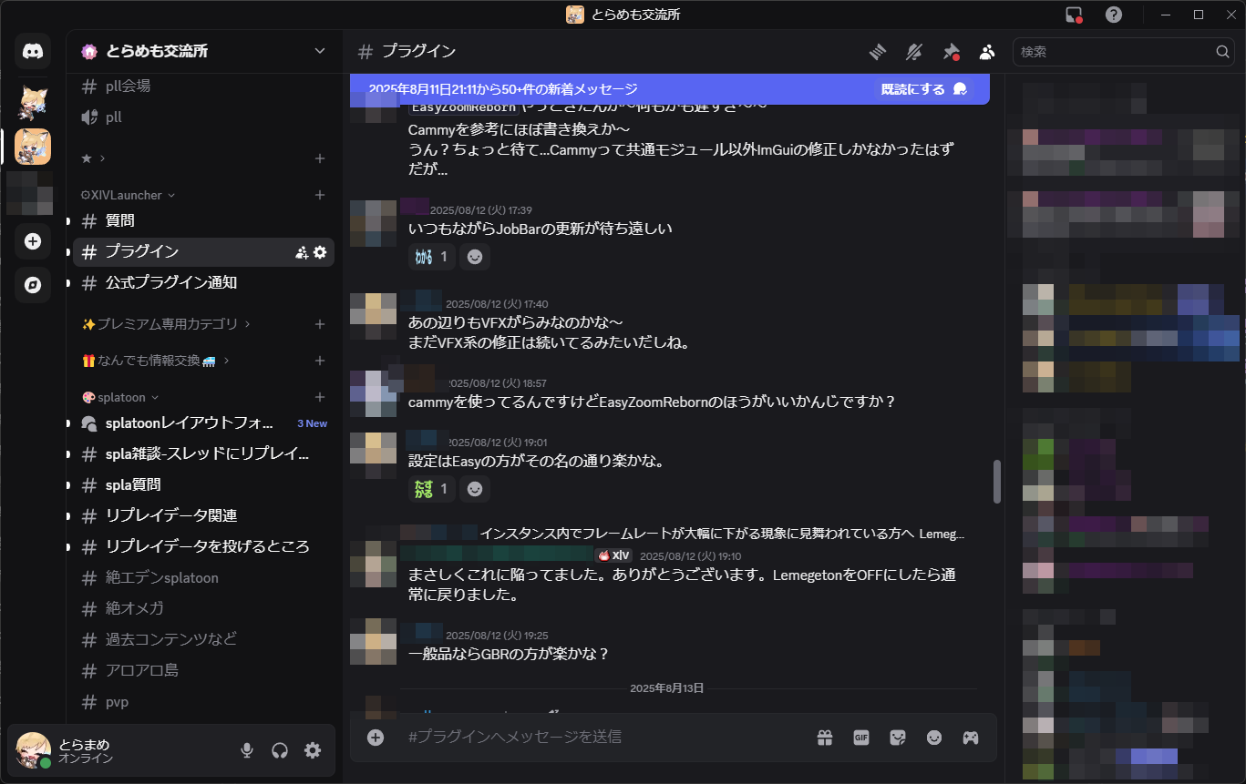Open the 質問 channel
The width and height of the screenshot is (1246, 784).
203,221
